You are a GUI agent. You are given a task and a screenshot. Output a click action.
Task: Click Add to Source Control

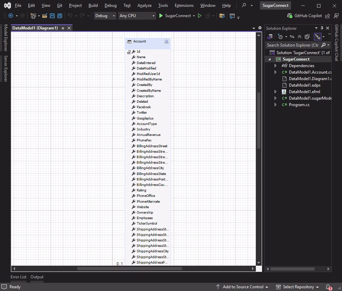[243, 287]
